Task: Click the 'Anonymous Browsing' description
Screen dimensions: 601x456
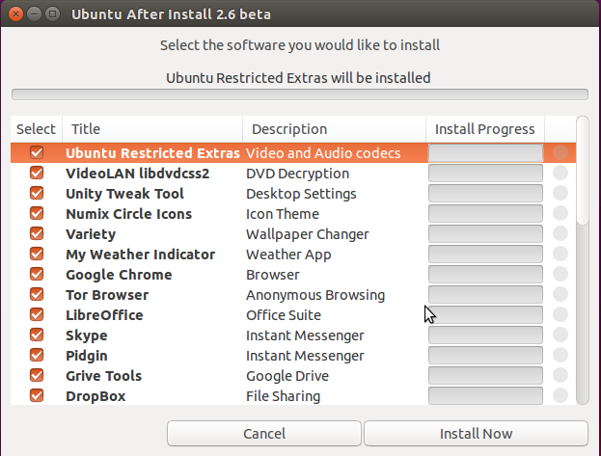Action: [x=315, y=295]
